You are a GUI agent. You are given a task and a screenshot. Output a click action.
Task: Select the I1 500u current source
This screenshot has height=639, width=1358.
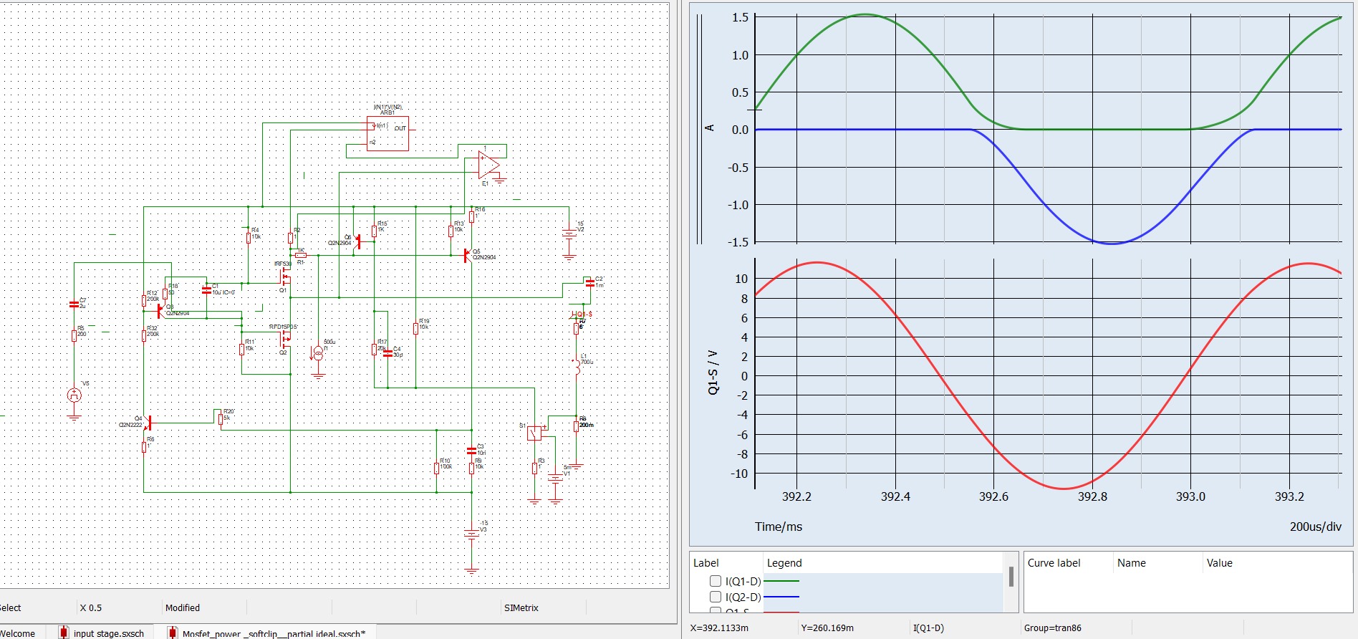click(318, 353)
